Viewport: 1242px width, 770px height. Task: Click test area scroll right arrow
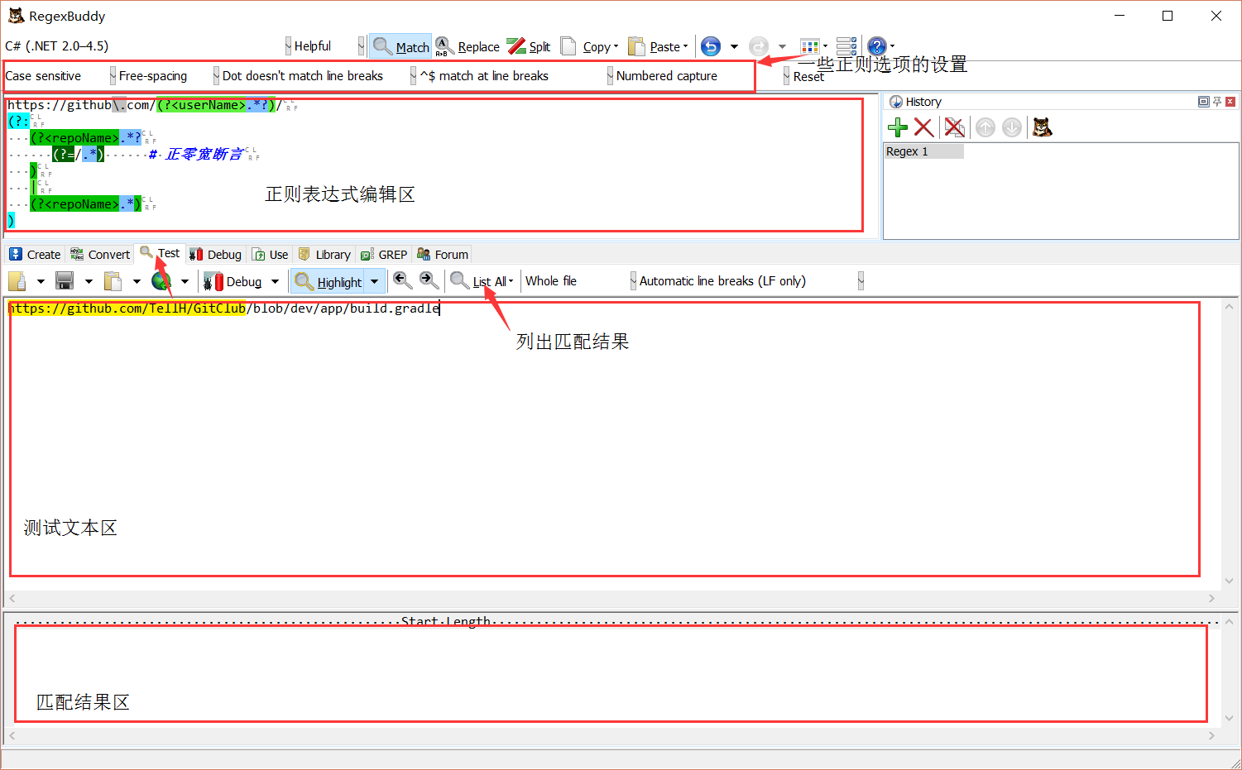(x=1211, y=598)
